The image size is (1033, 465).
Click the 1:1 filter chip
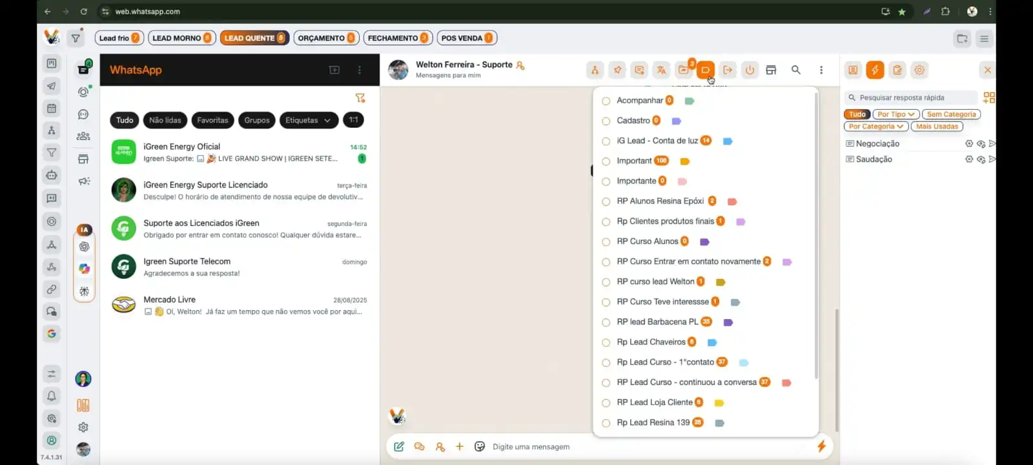353,119
